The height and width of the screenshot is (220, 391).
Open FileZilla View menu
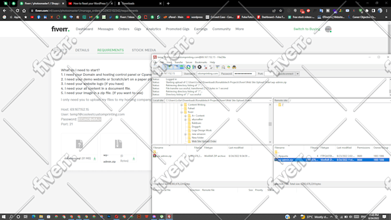pyautogui.click(x=169, y=62)
